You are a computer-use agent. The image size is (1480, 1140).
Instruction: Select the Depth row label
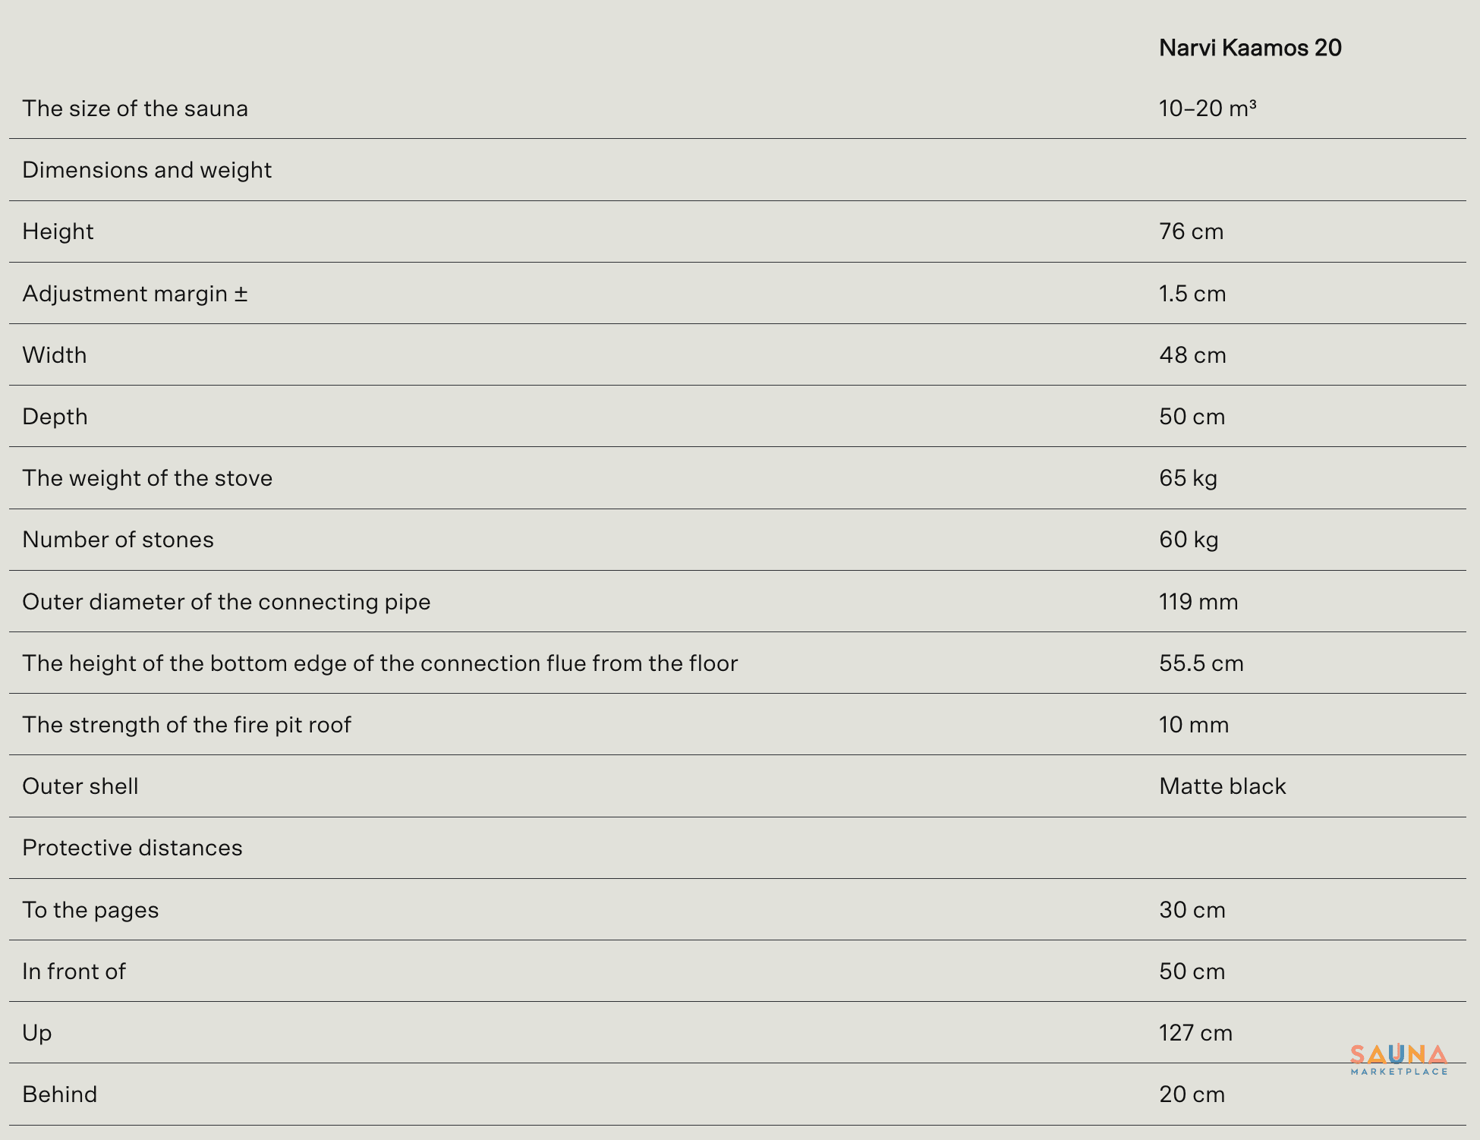click(55, 417)
